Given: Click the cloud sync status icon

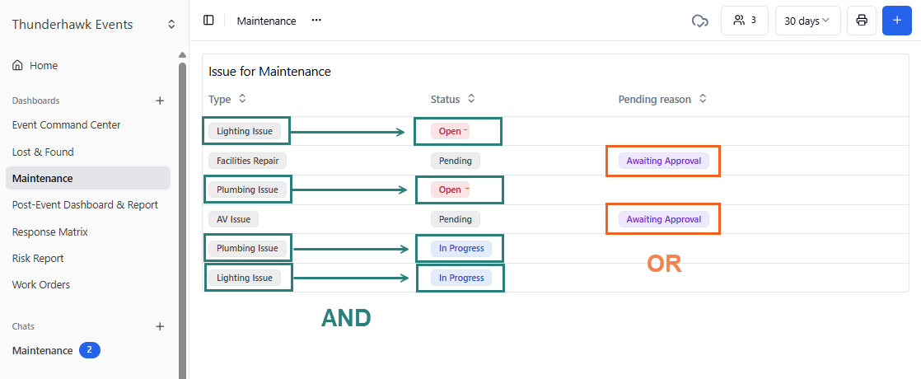Looking at the screenshot, I should pos(699,21).
